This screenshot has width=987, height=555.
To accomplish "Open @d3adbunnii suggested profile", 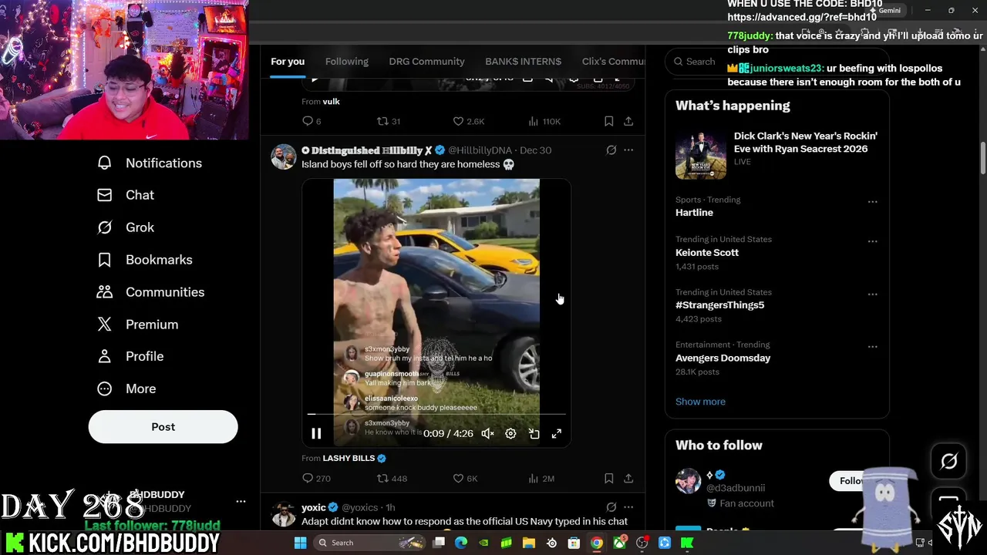I will coord(736,488).
